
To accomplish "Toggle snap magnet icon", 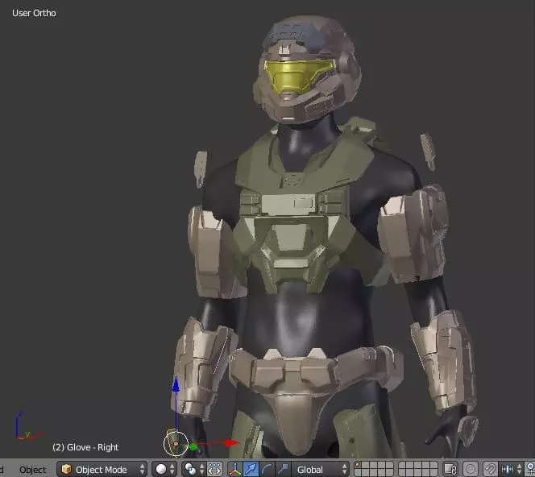I will [491, 470].
